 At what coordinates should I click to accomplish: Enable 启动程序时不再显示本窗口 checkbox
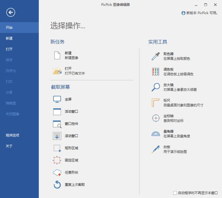[175, 193]
